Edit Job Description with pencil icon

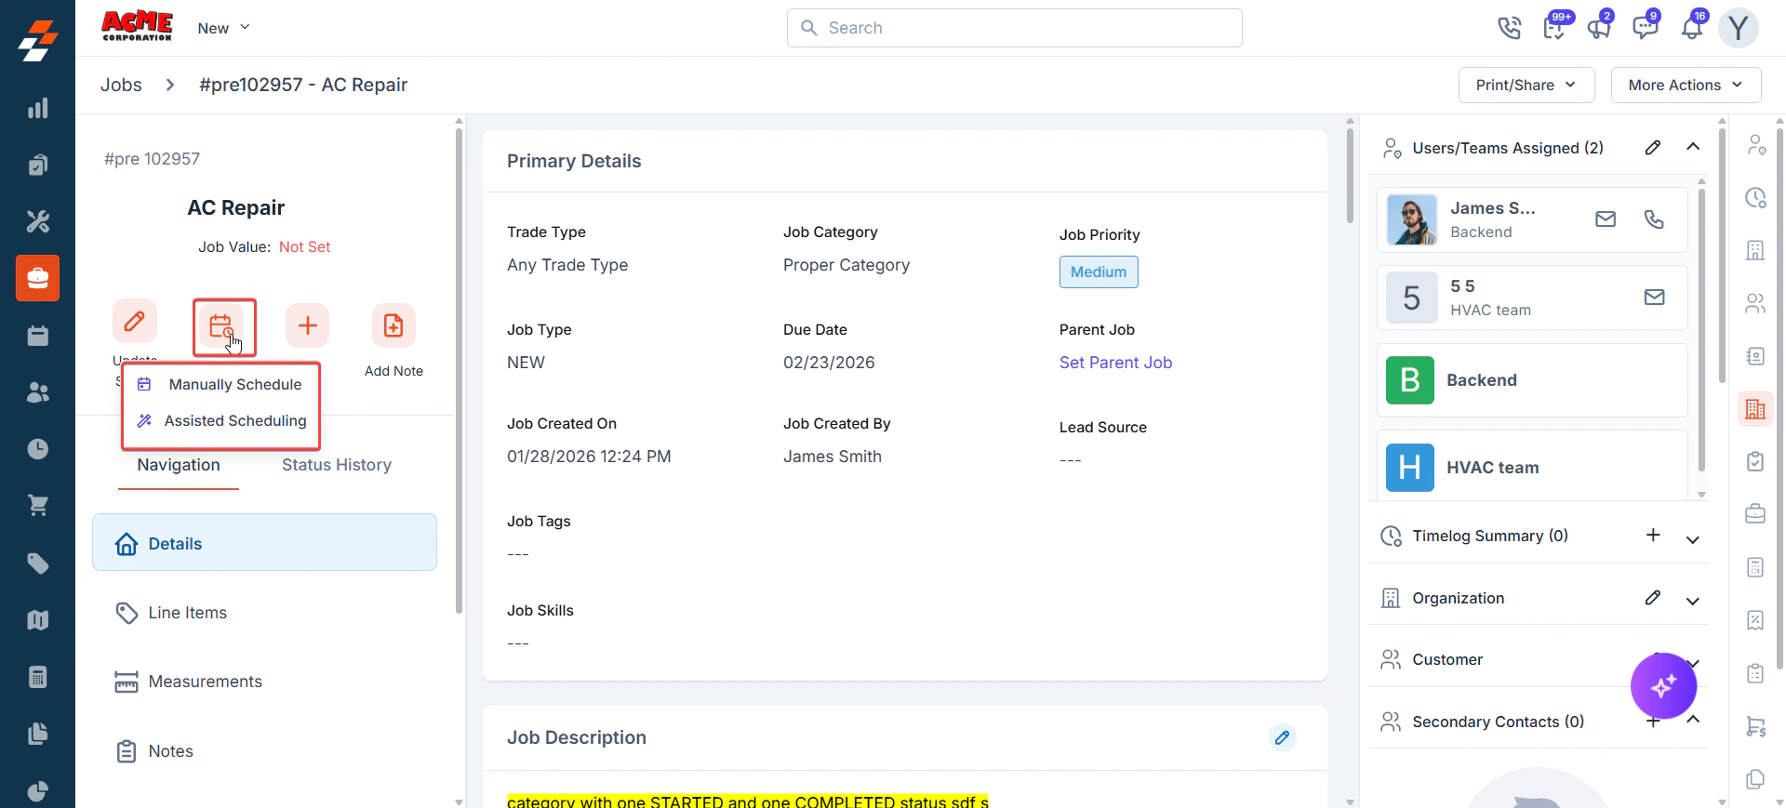[1282, 737]
